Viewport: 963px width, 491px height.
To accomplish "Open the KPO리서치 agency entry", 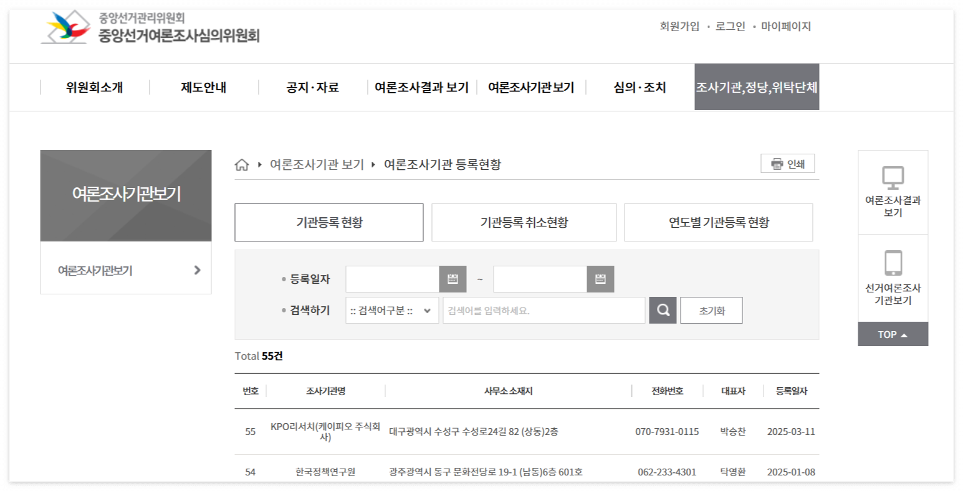I will click(x=327, y=431).
